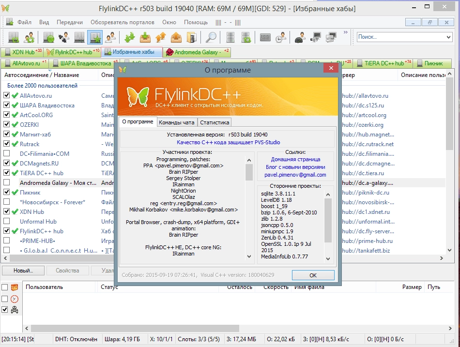The image size is (460, 347).
Task: Click the server with green arrows icon
Action: click(246, 38)
